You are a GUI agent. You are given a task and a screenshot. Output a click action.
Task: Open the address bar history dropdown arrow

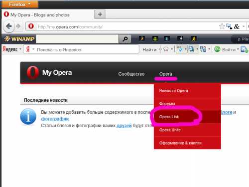coord(244,26)
